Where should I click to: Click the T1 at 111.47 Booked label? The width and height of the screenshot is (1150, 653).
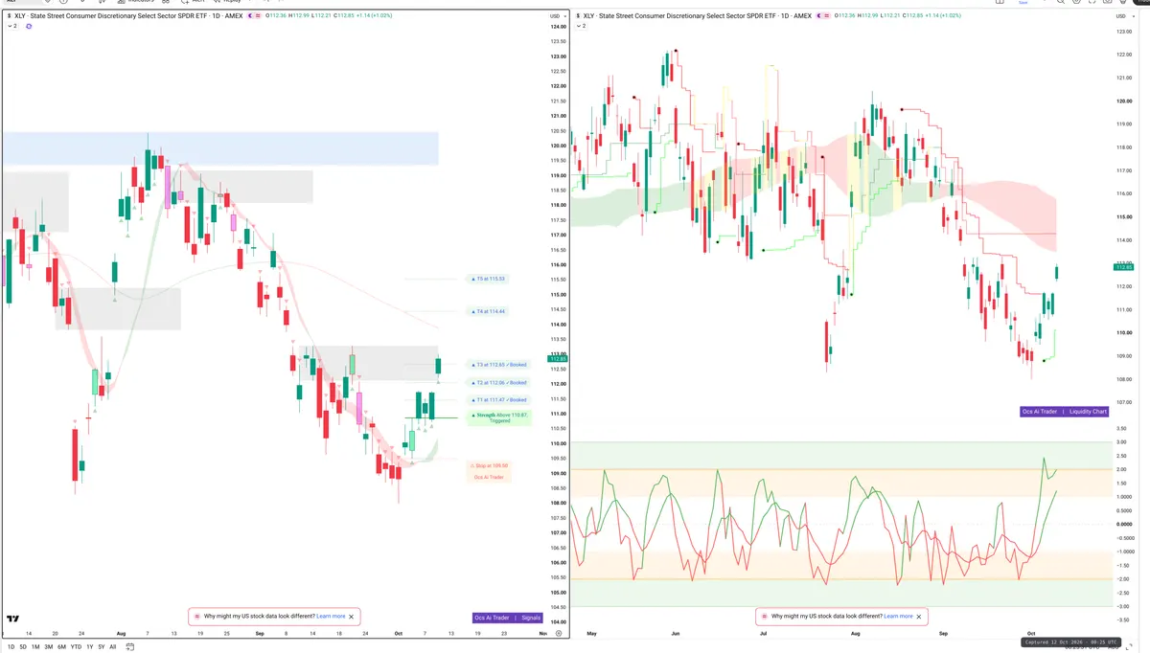497,399
